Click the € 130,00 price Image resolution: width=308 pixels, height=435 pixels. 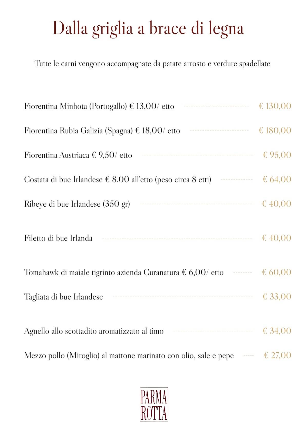click(275, 106)
